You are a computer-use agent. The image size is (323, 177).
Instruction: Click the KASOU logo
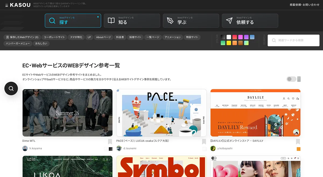[x=17, y=5]
